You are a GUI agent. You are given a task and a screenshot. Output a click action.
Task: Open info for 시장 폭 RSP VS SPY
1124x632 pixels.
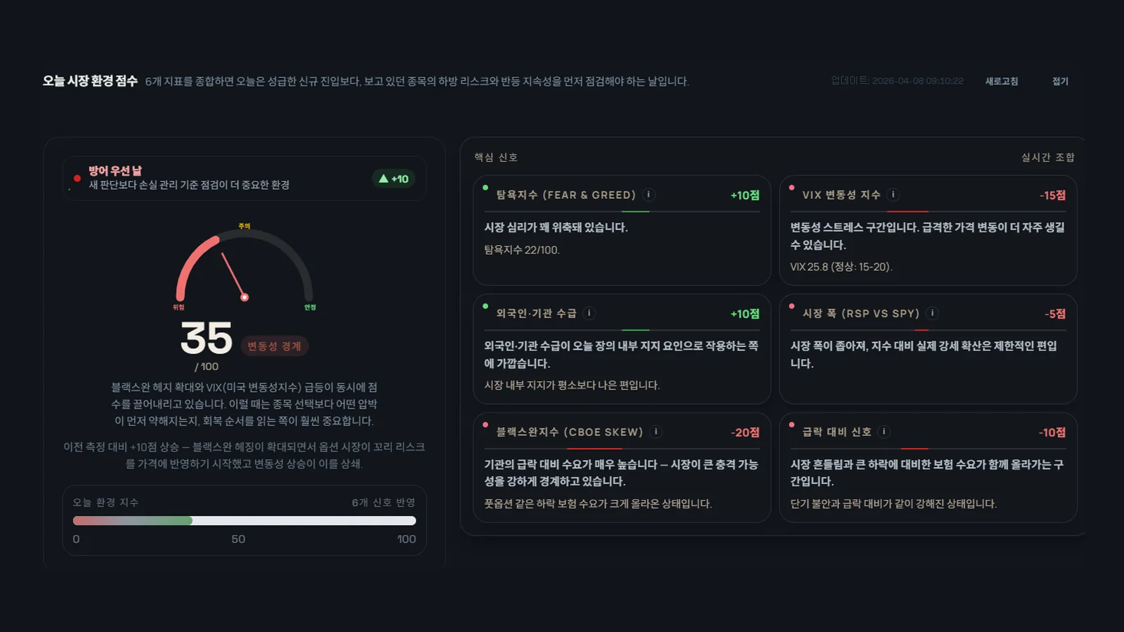pos(932,314)
